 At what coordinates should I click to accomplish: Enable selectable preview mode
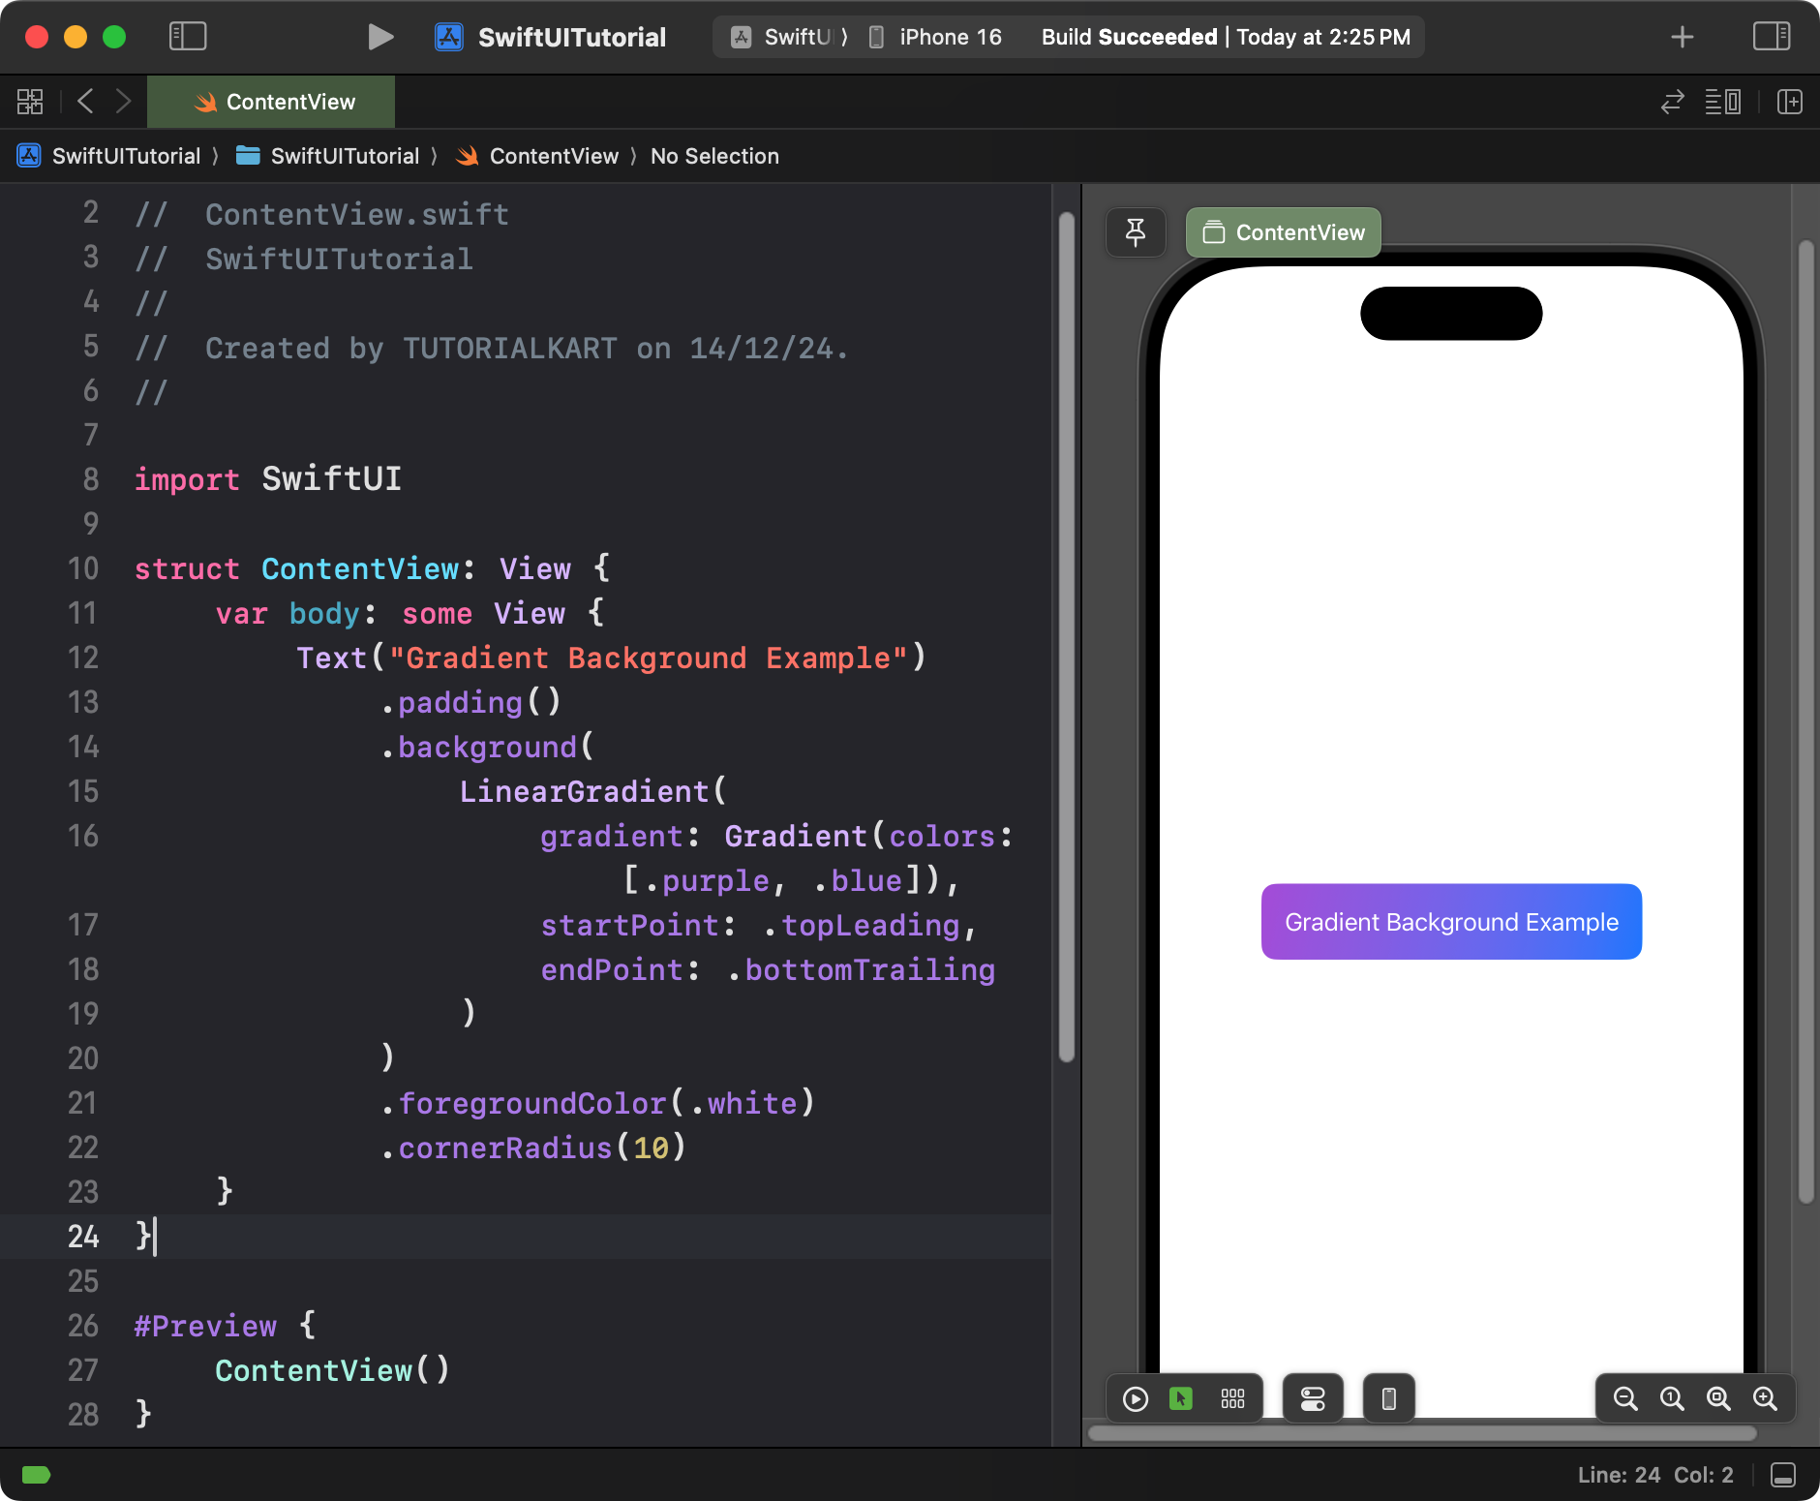click(x=1181, y=1398)
